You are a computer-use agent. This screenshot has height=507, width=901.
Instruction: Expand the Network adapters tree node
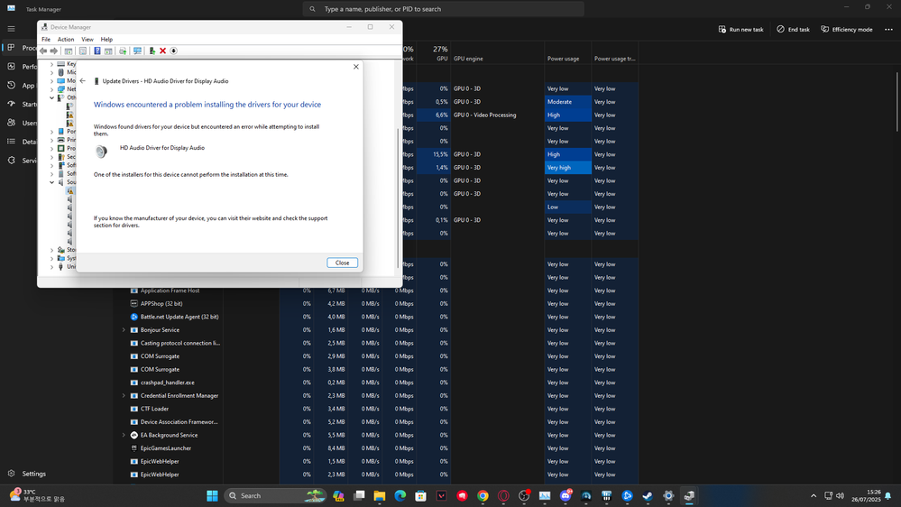coord(51,89)
